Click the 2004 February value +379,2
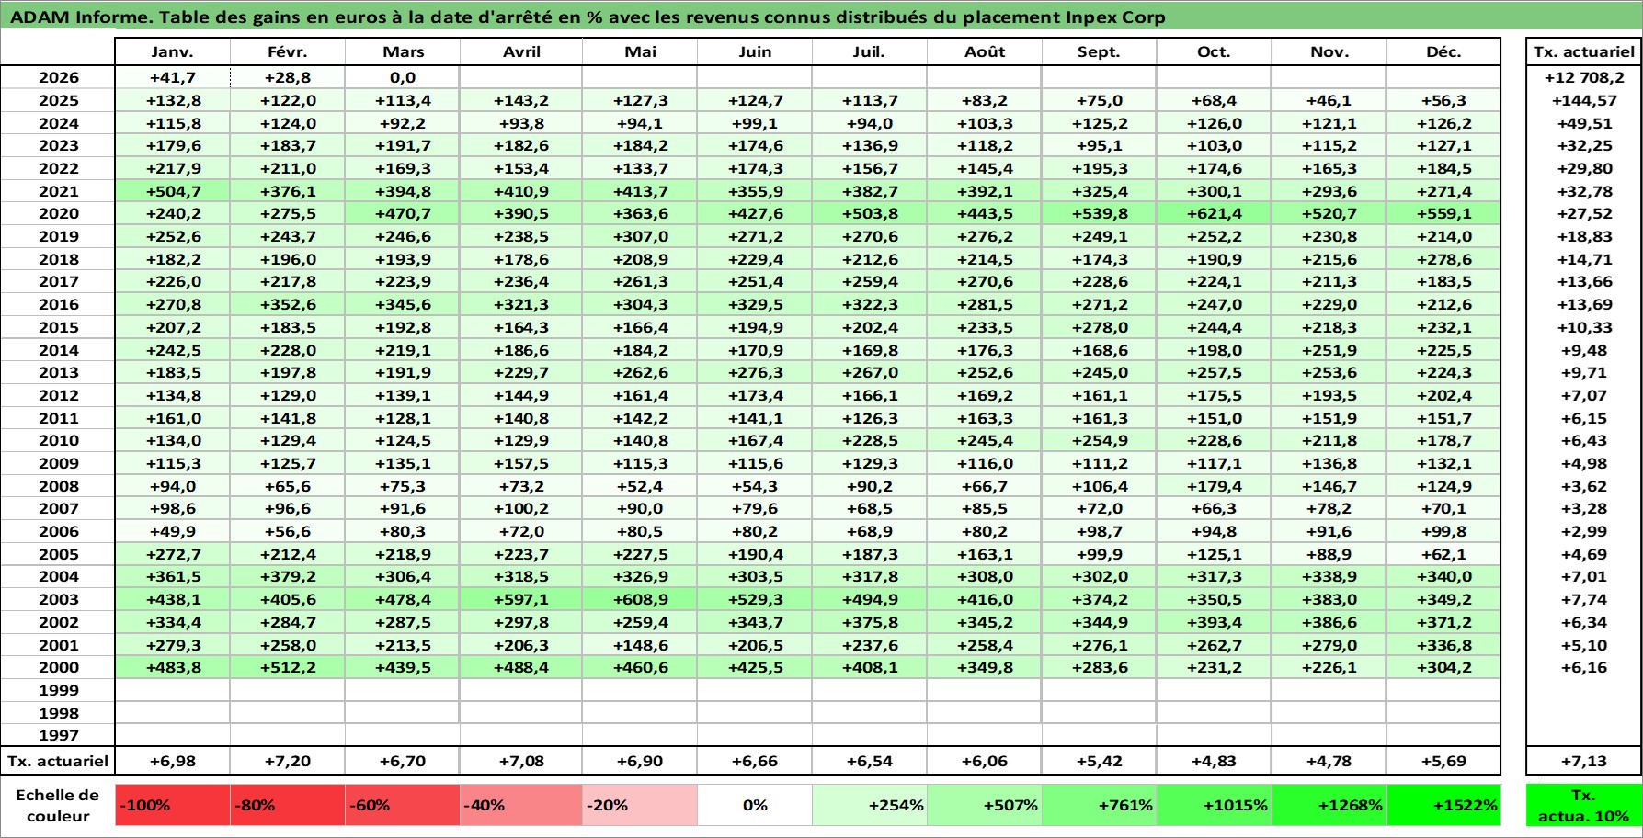The image size is (1643, 838). click(x=288, y=576)
